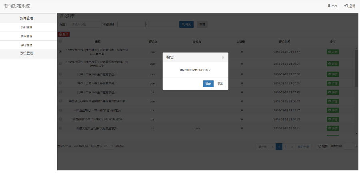The height and width of the screenshot is (174, 360).
Task: View 详情 for comment at 2018-01-01 21:13:17
Action: pos(333,110)
